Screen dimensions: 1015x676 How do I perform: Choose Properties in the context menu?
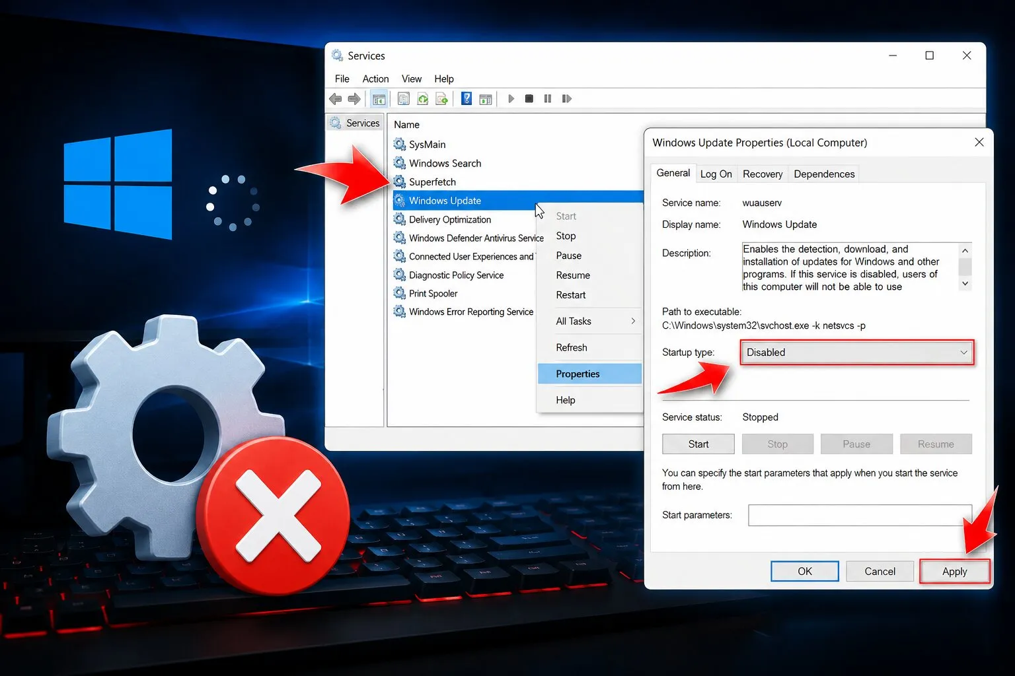[589, 374]
